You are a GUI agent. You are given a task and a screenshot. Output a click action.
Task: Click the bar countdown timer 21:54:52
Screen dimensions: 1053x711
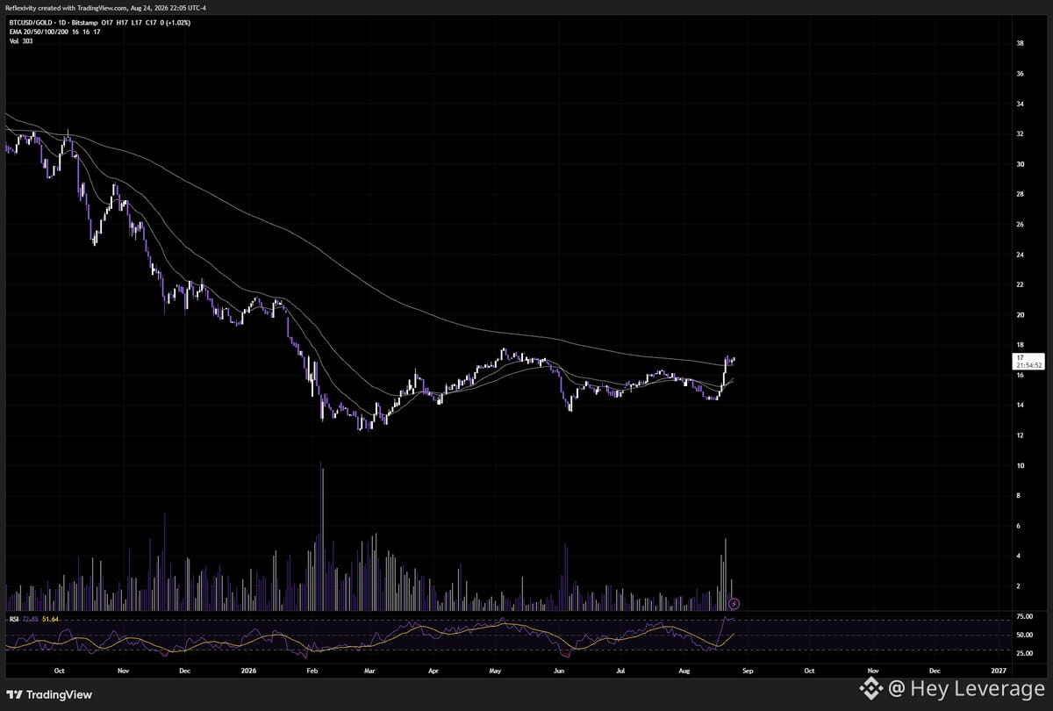click(x=1028, y=366)
